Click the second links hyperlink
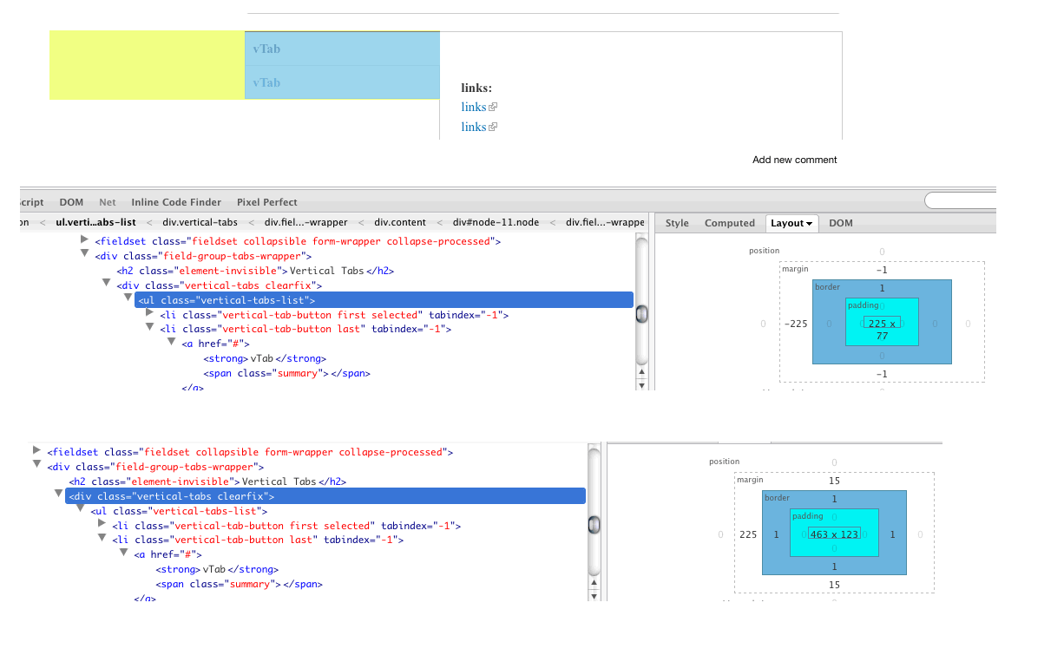Screen dimensions: 1064x655 [x=472, y=127]
